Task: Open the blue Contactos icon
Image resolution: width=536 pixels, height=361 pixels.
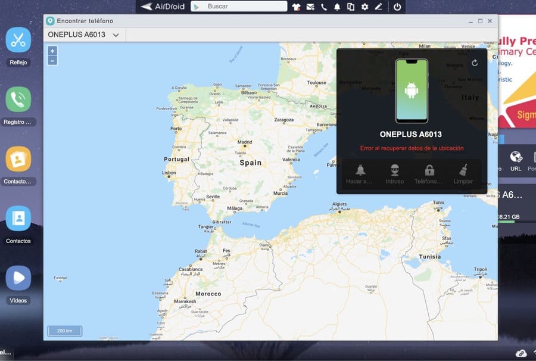Action: pos(18,219)
